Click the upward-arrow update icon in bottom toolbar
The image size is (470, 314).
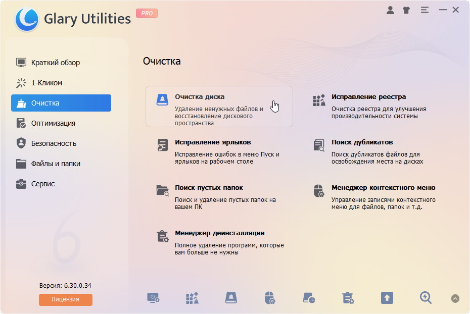coord(387,298)
